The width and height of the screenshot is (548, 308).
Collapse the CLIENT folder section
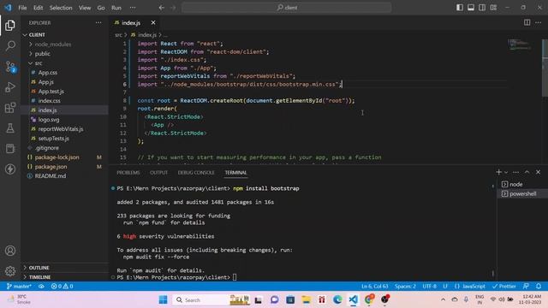click(x=65, y=35)
